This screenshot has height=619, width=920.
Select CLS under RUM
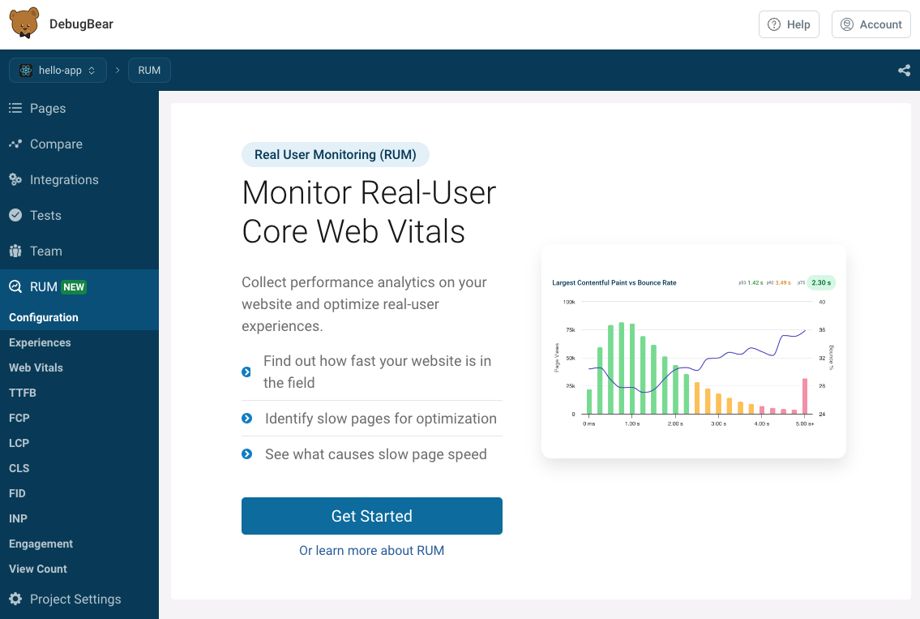pyautogui.click(x=79, y=469)
